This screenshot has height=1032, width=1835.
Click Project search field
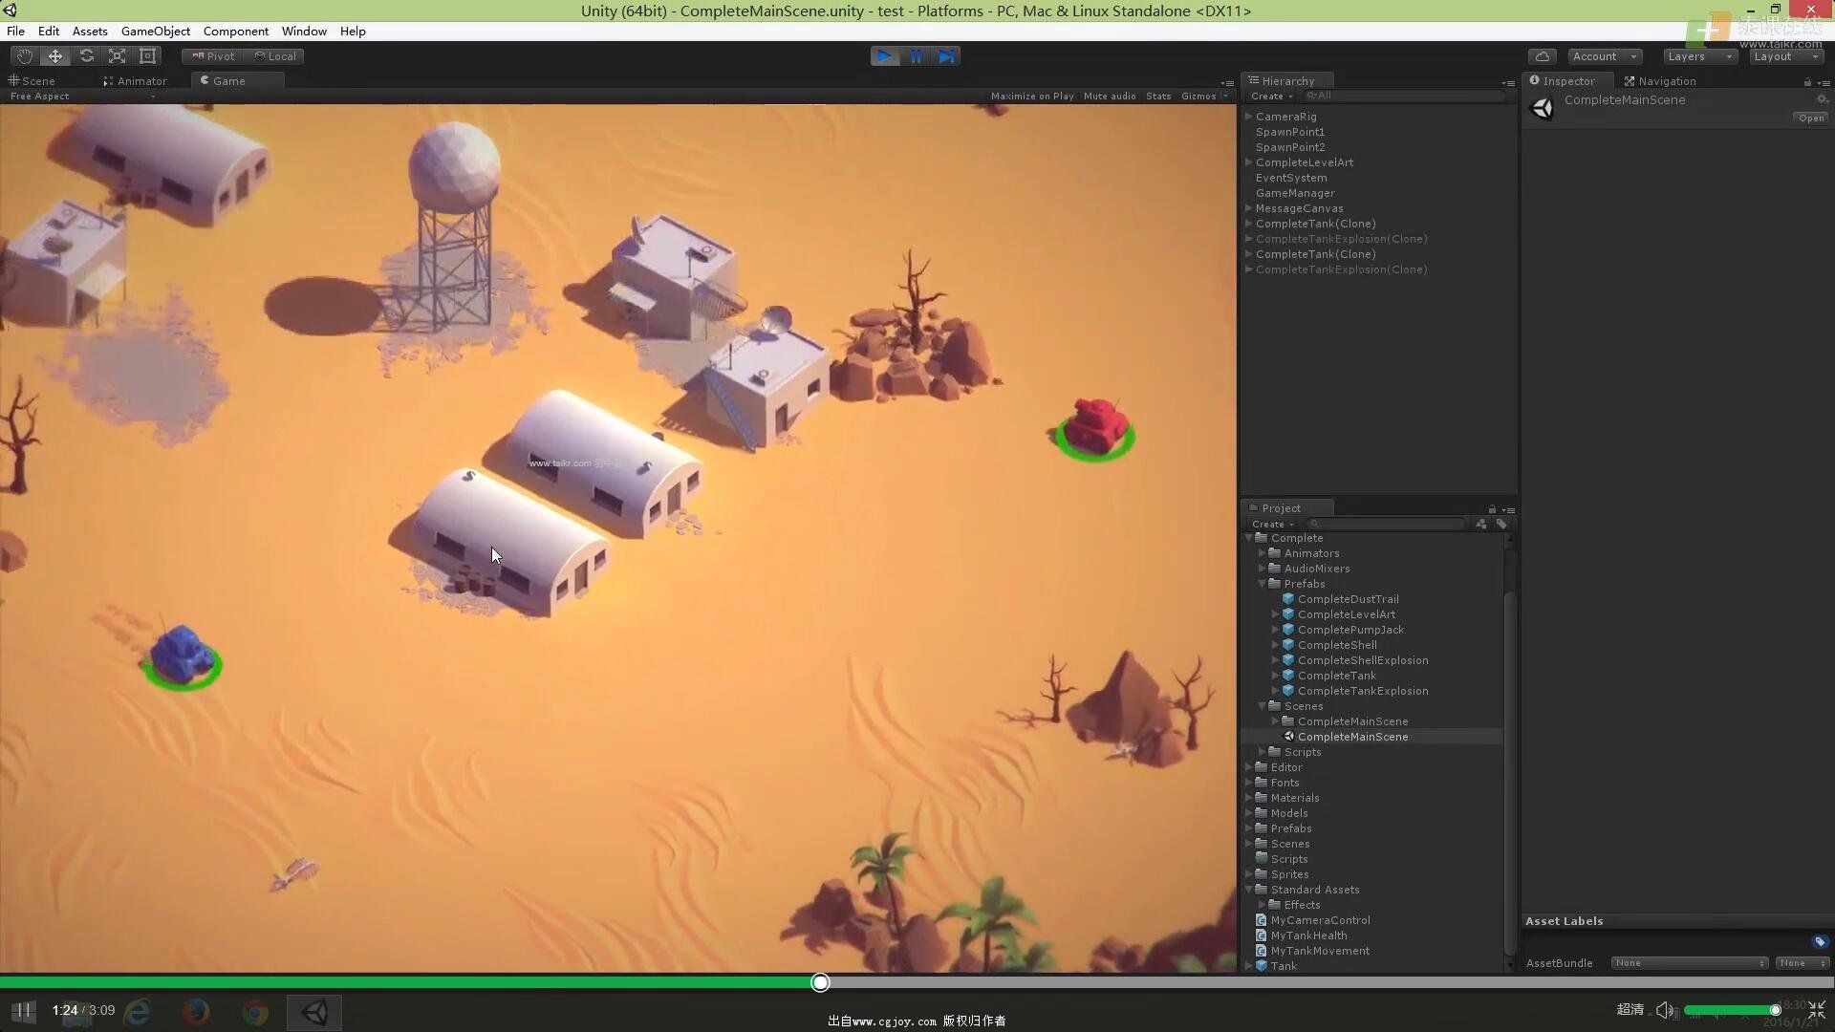click(1386, 524)
